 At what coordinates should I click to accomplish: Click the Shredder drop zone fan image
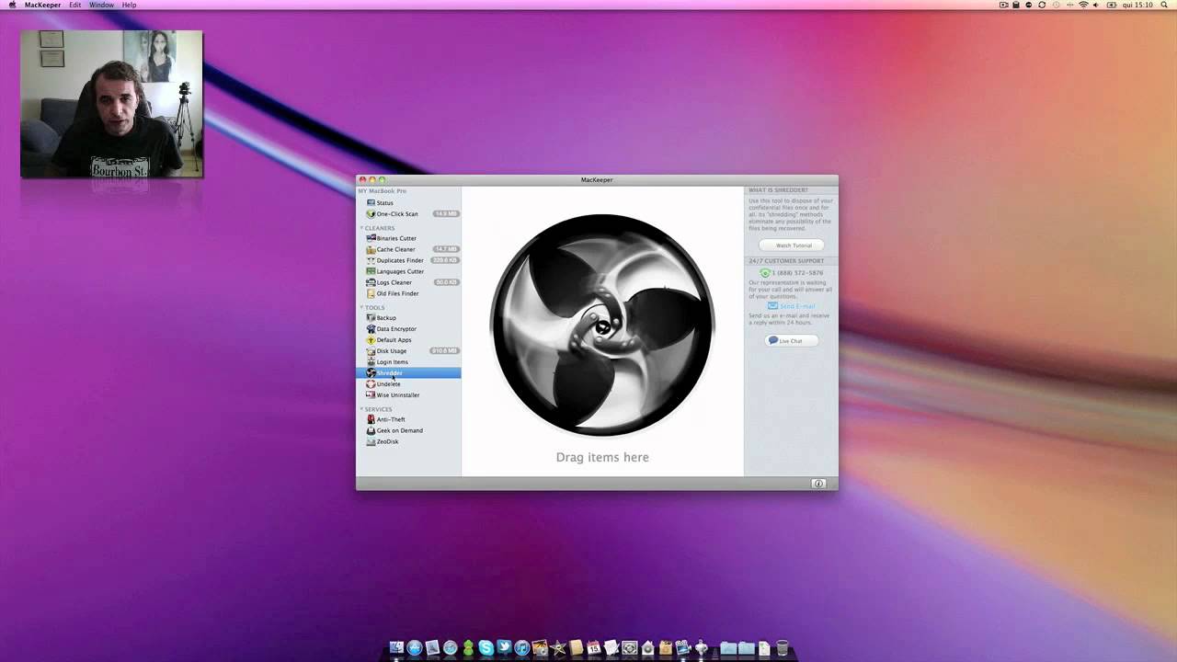pyautogui.click(x=602, y=325)
